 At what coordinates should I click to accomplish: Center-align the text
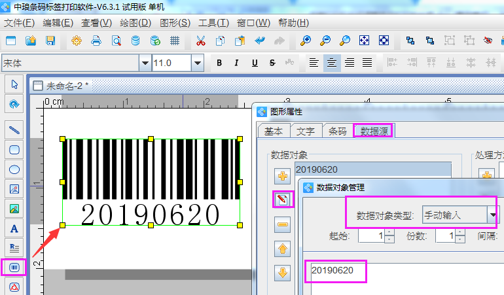click(332, 63)
